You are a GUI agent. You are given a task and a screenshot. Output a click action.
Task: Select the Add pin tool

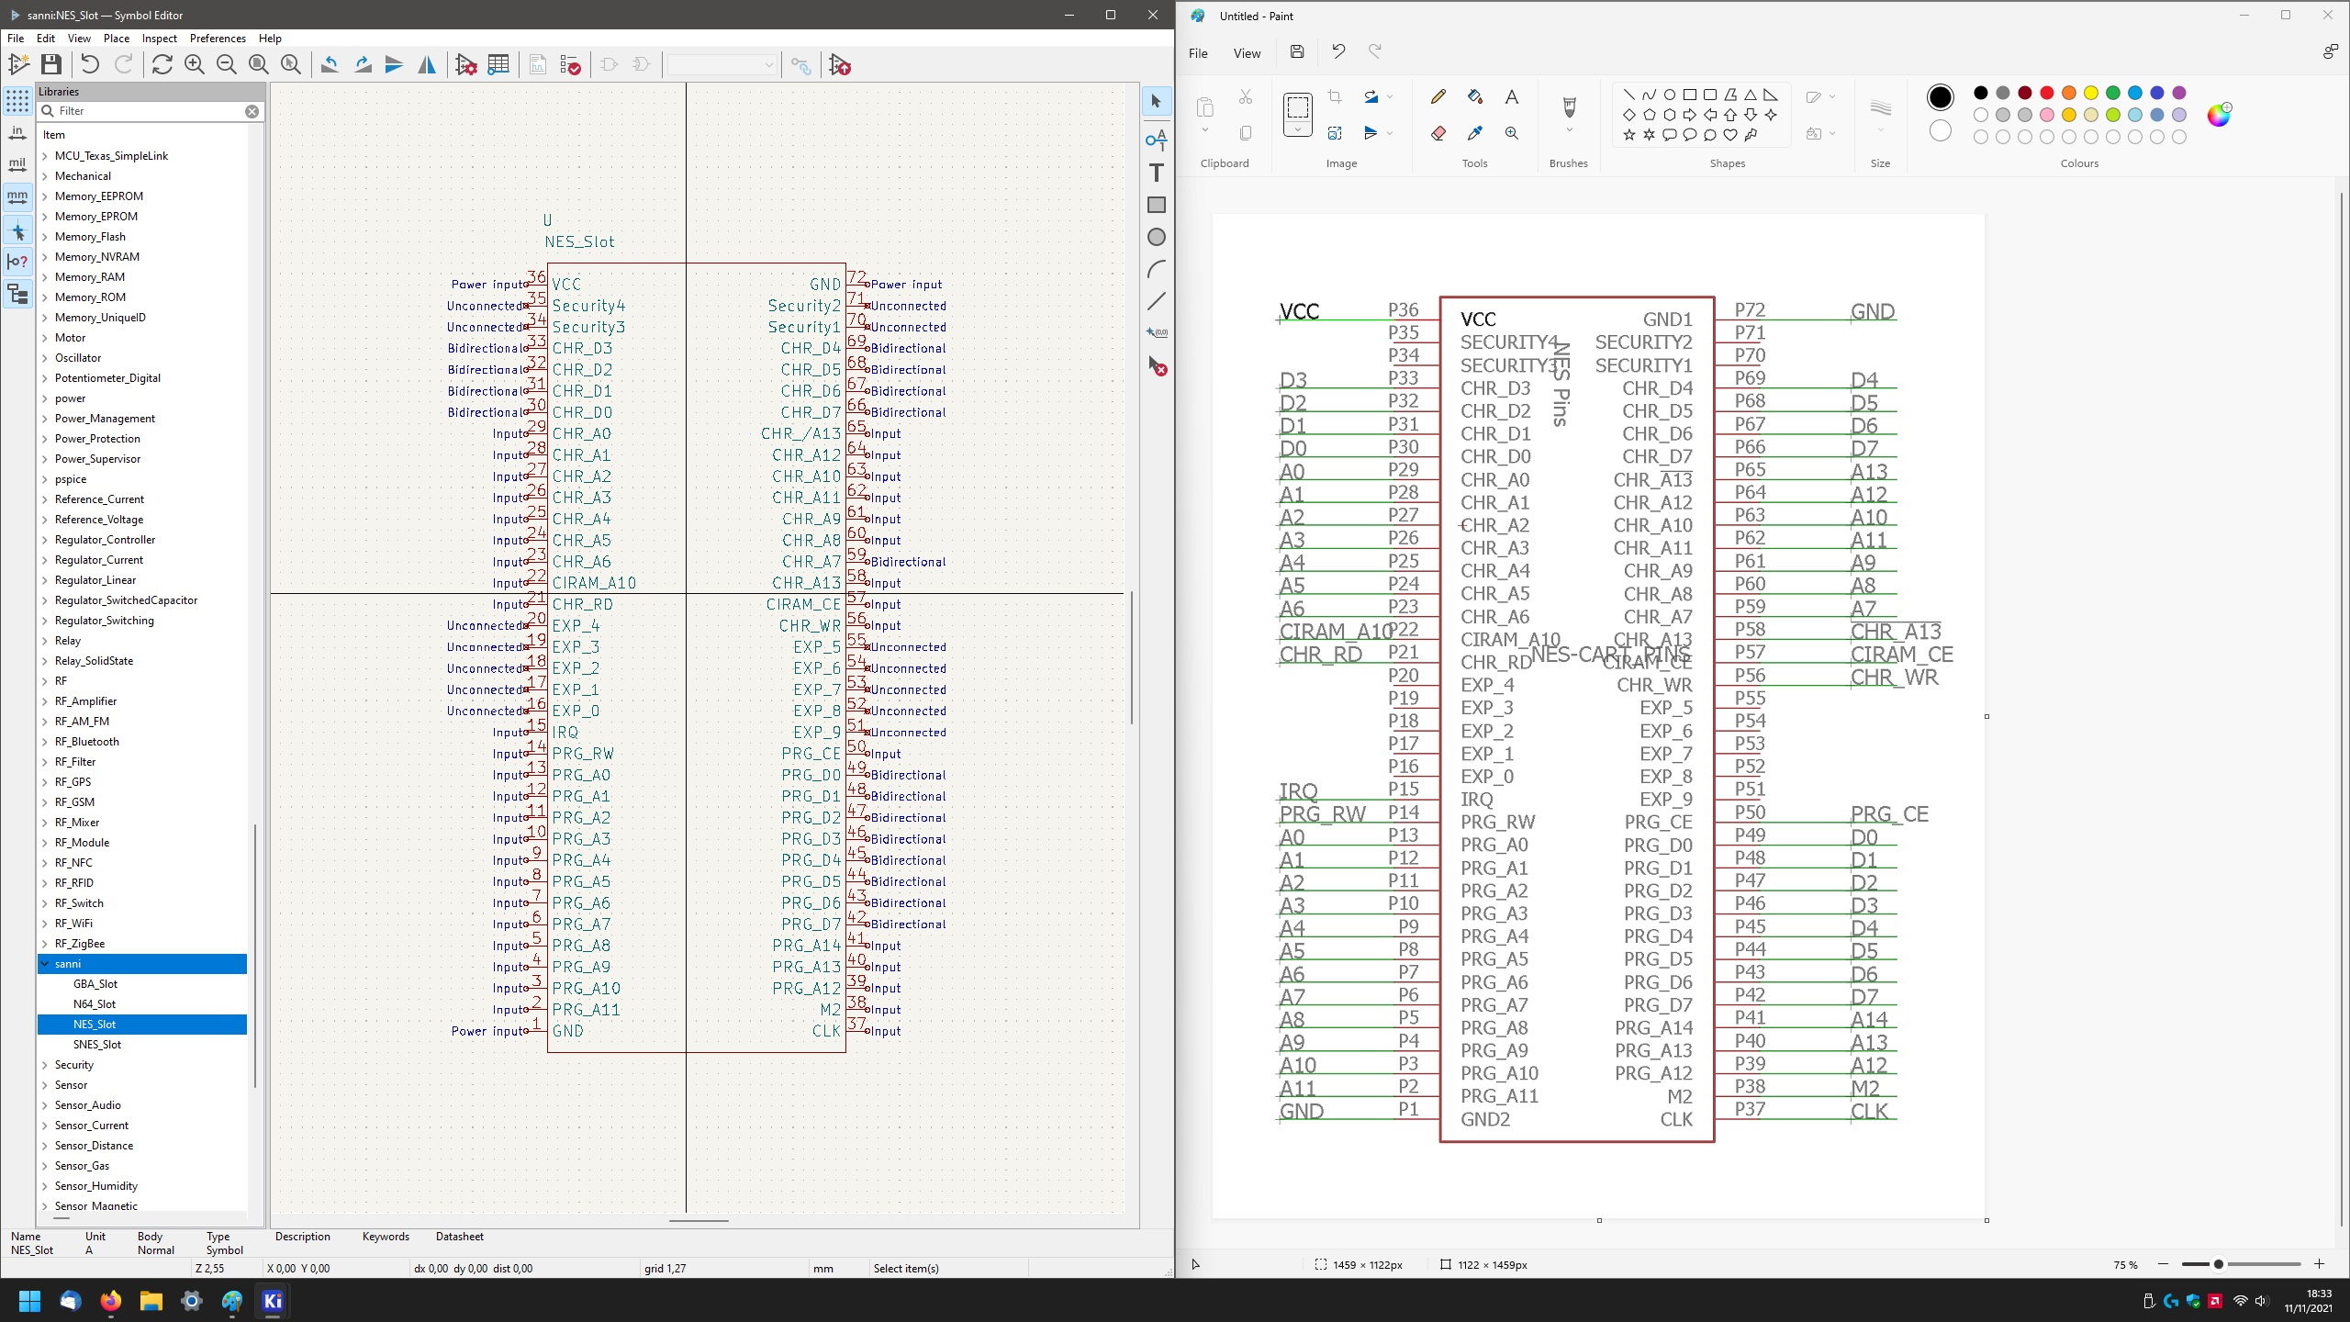point(1157,140)
